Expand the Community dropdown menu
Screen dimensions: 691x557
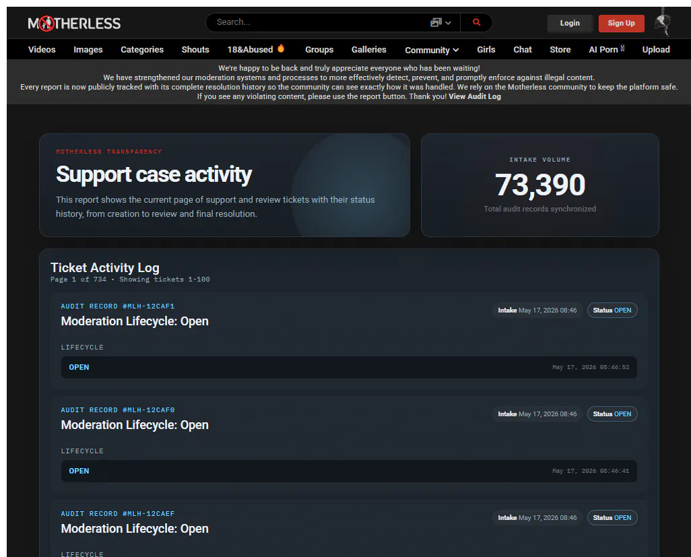432,50
